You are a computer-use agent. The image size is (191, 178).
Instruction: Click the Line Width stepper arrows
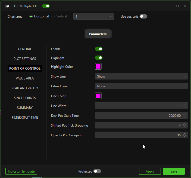click(x=184, y=106)
